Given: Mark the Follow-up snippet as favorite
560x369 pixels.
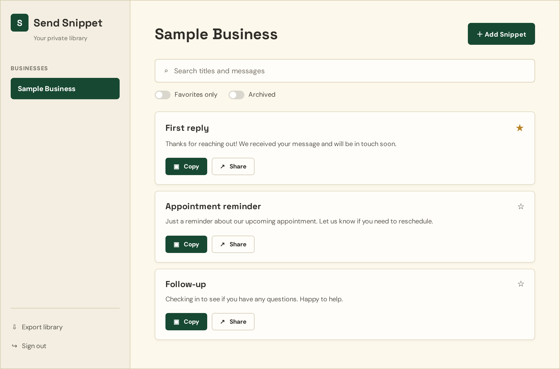Looking at the screenshot, I should [521, 284].
